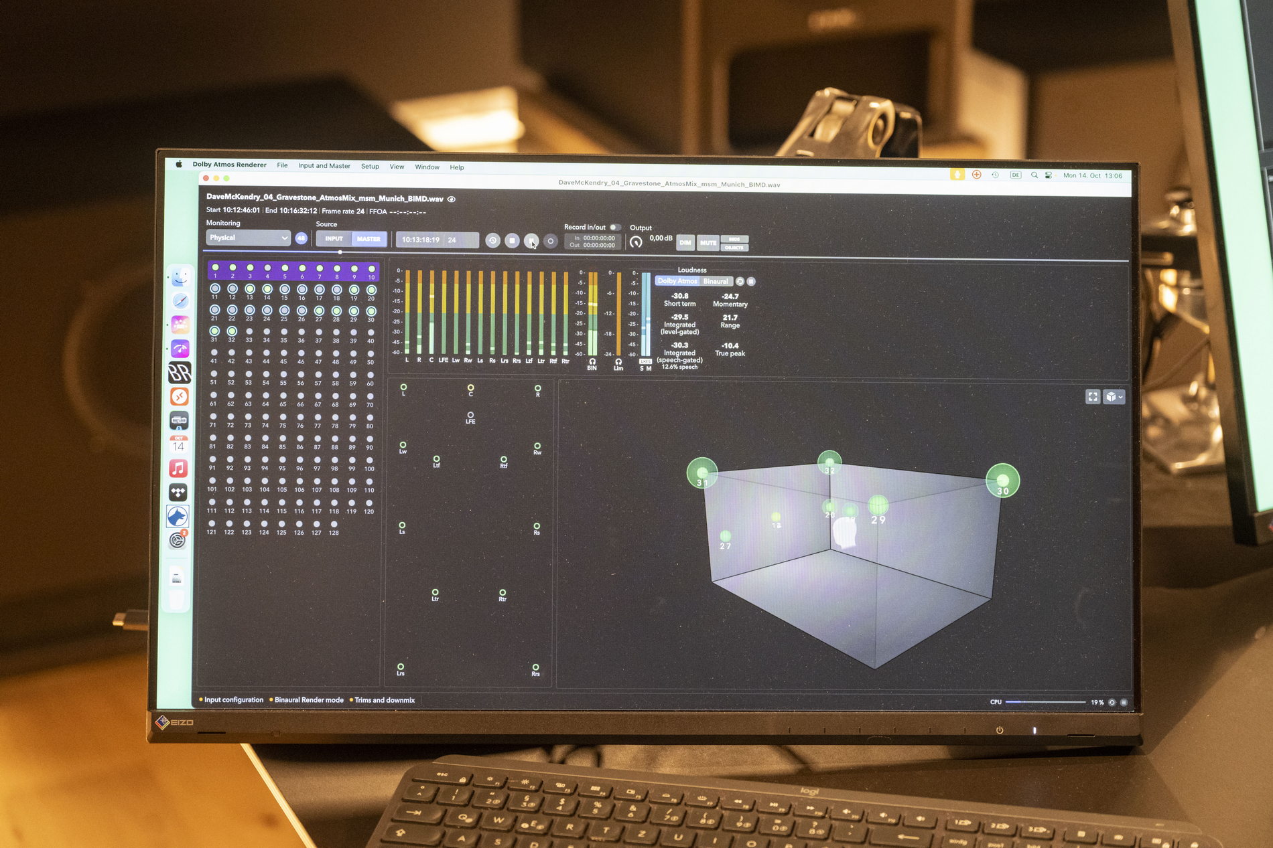Pause loudness measurement icon
Screen dimensions: 1273x848
click(x=751, y=282)
